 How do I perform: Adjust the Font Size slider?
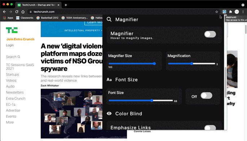pyautogui.click(x=141, y=100)
